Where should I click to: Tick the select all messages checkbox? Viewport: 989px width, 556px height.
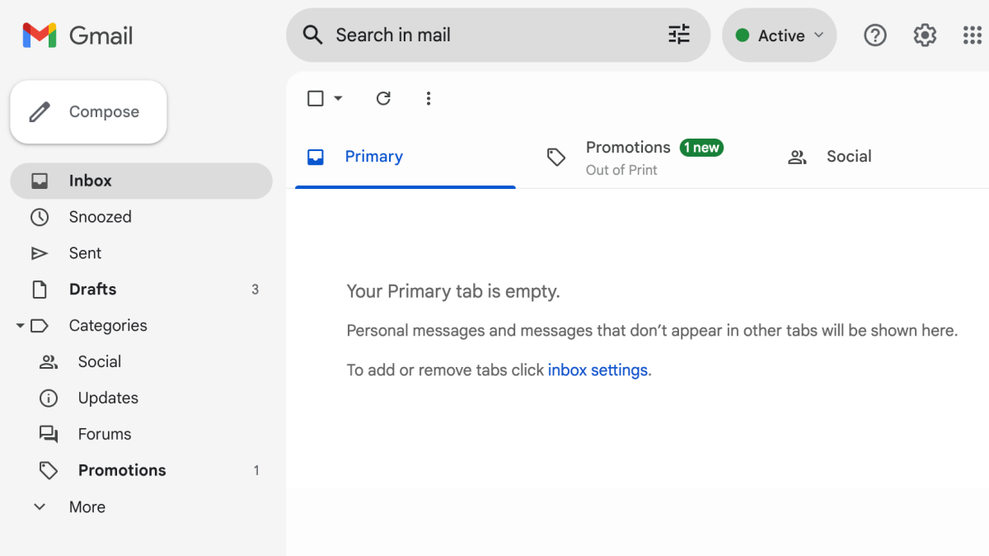[x=315, y=98]
